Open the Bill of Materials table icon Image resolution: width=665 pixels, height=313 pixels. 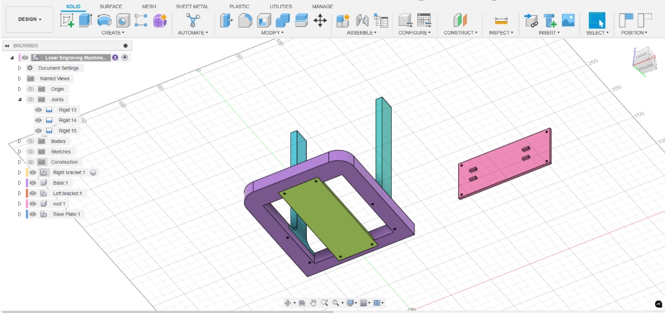(x=381, y=21)
